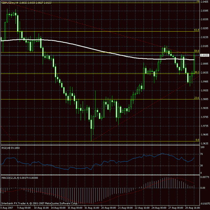Select the 0.0 Fibonacci level label
Screen dimensions: 210x210
click(x=197, y=140)
